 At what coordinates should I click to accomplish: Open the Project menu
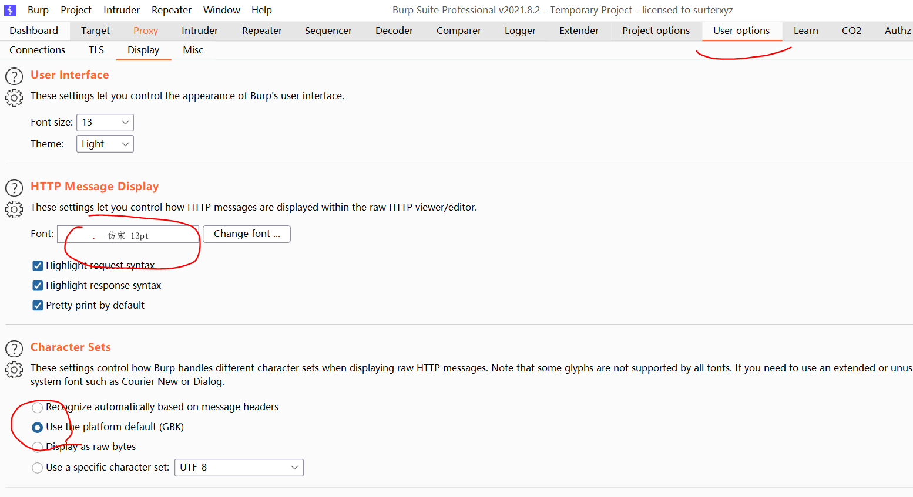click(x=76, y=10)
